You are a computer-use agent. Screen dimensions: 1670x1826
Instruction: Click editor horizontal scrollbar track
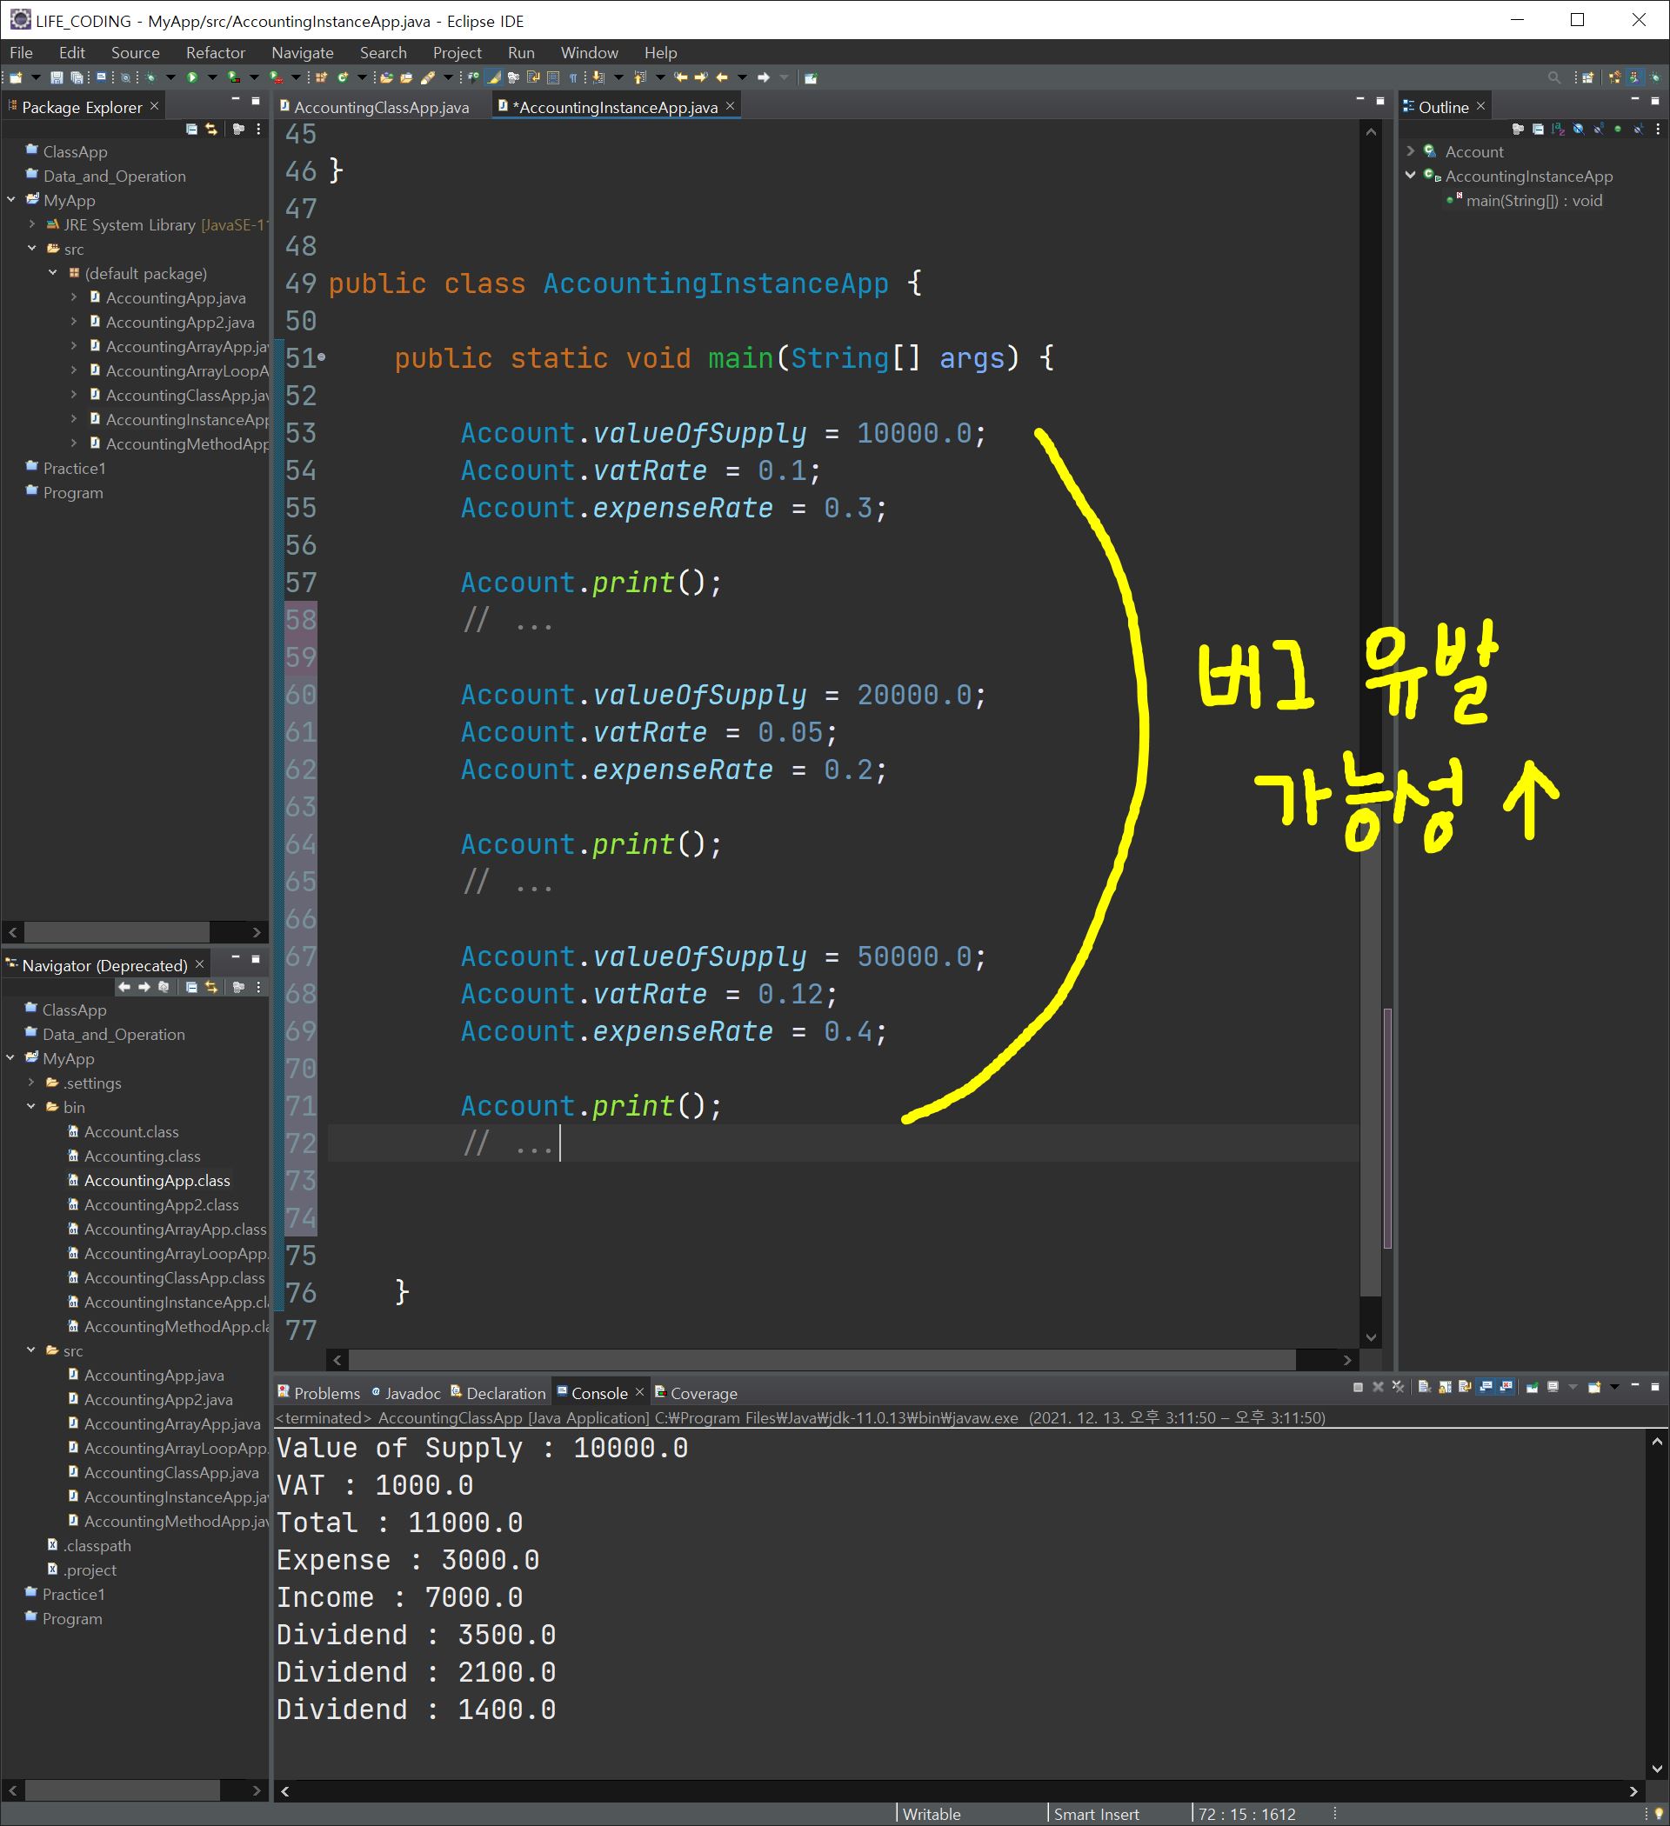tap(1319, 1360)
